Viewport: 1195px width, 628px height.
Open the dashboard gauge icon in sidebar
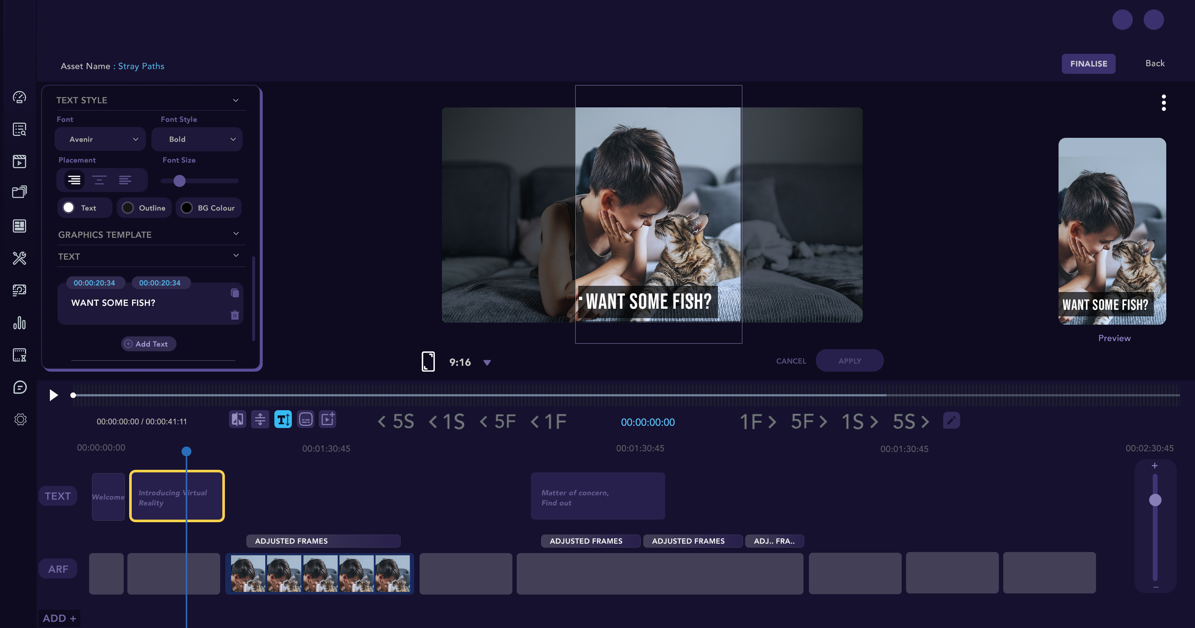(x=20, y=97)
